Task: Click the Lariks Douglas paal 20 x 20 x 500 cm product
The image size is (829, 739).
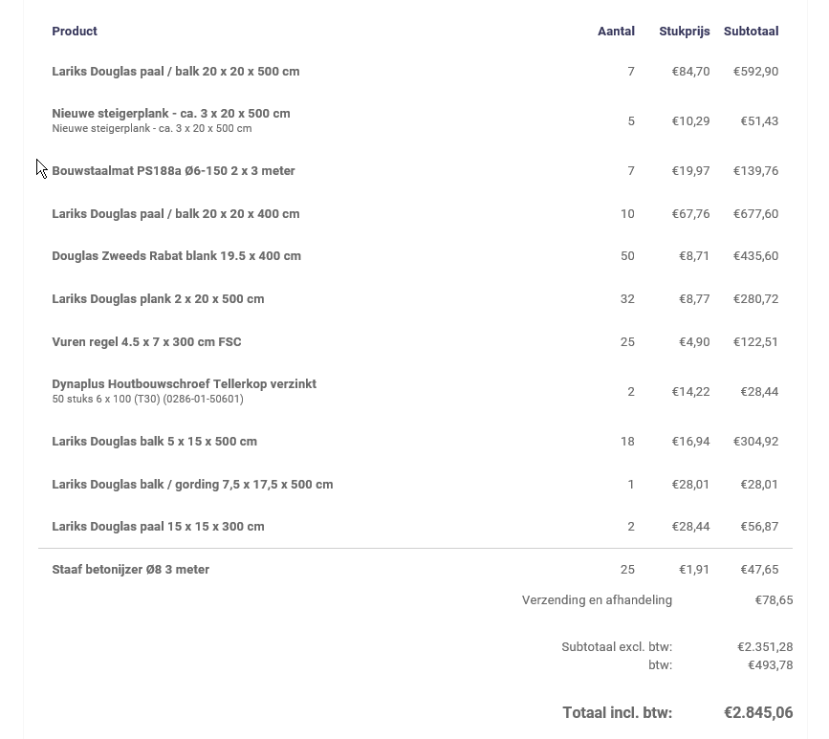Action: pos(175,72)
